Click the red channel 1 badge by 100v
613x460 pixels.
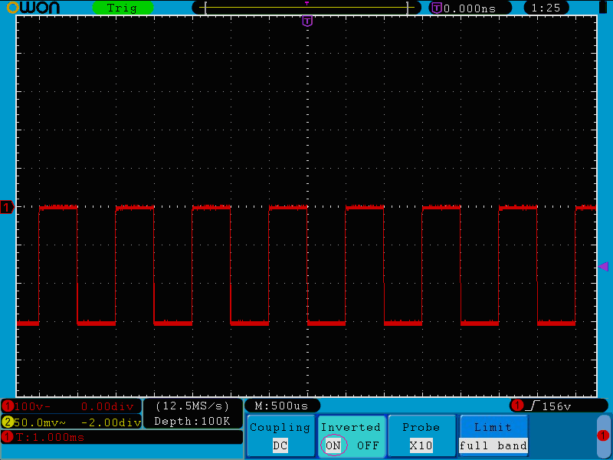pos(8,406)
